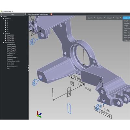Click the highlighted Length measure dropdown button
This screenshot has width=130, height=130.
pos(126,18)
